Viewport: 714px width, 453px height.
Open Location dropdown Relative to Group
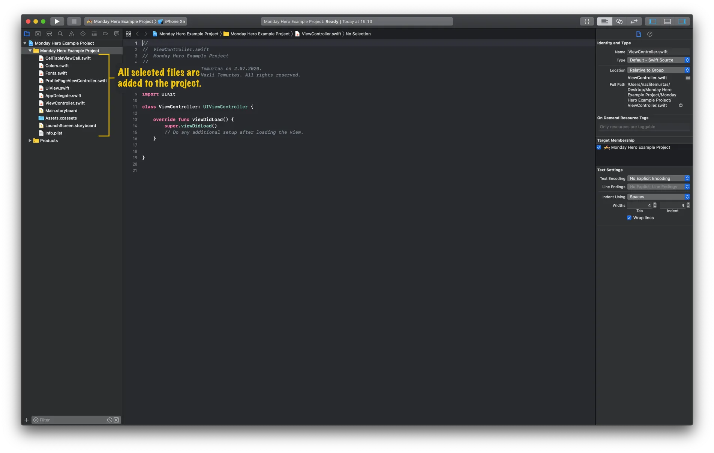coord(658,70)
